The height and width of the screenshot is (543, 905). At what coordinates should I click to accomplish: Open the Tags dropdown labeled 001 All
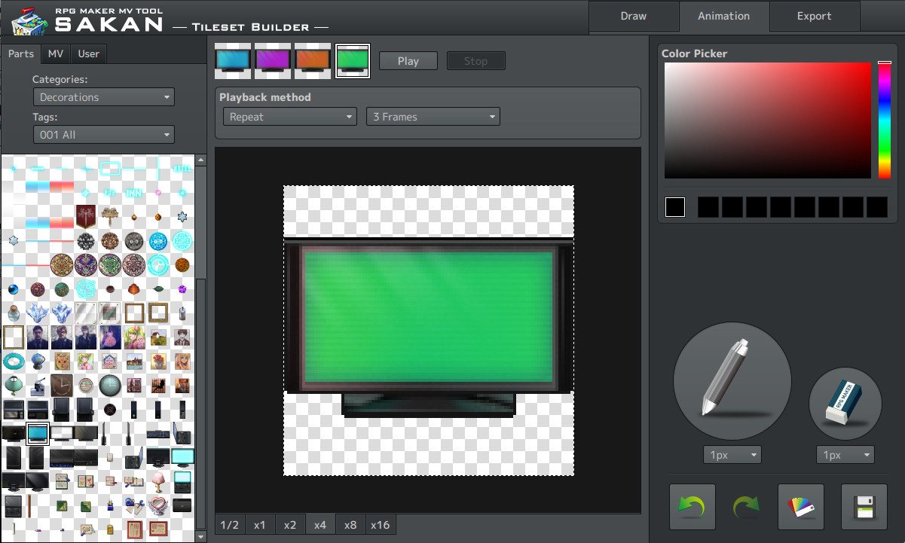[103, 134]
